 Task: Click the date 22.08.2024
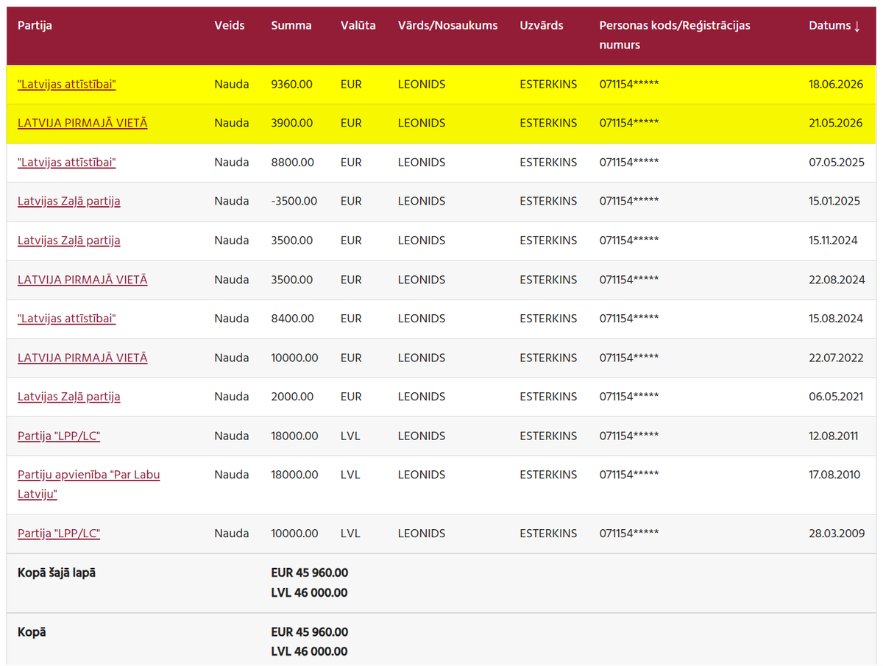click(837, 280)
